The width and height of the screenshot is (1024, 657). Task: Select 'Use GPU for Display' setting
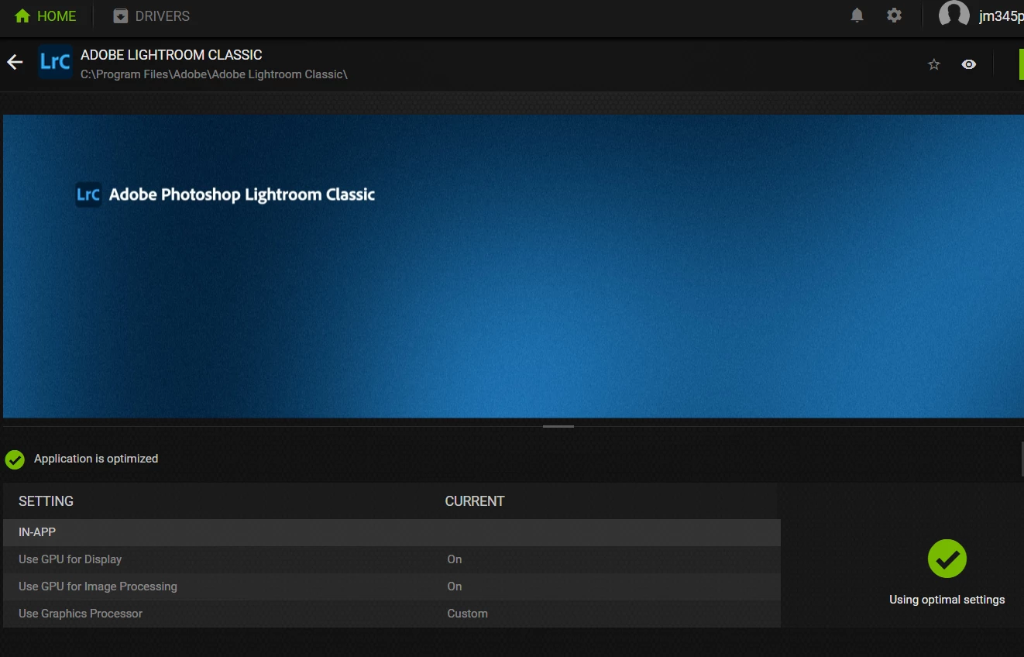click(391, 559)
